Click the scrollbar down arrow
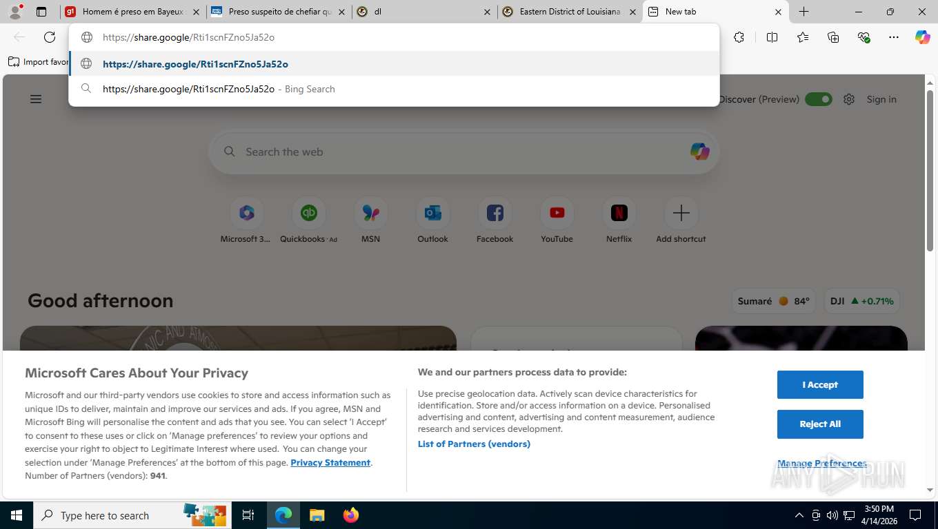This screenshot has height=529, width=938. pyautogui.click(x=930, y=490)
